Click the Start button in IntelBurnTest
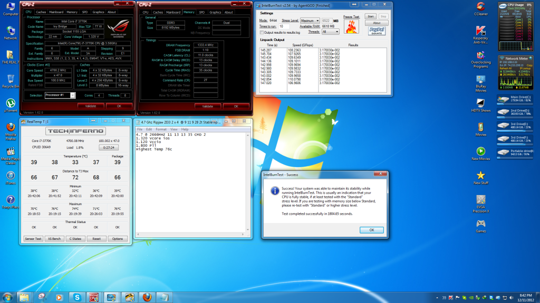Screen dimensions: 540x303 tap(371, 16)
